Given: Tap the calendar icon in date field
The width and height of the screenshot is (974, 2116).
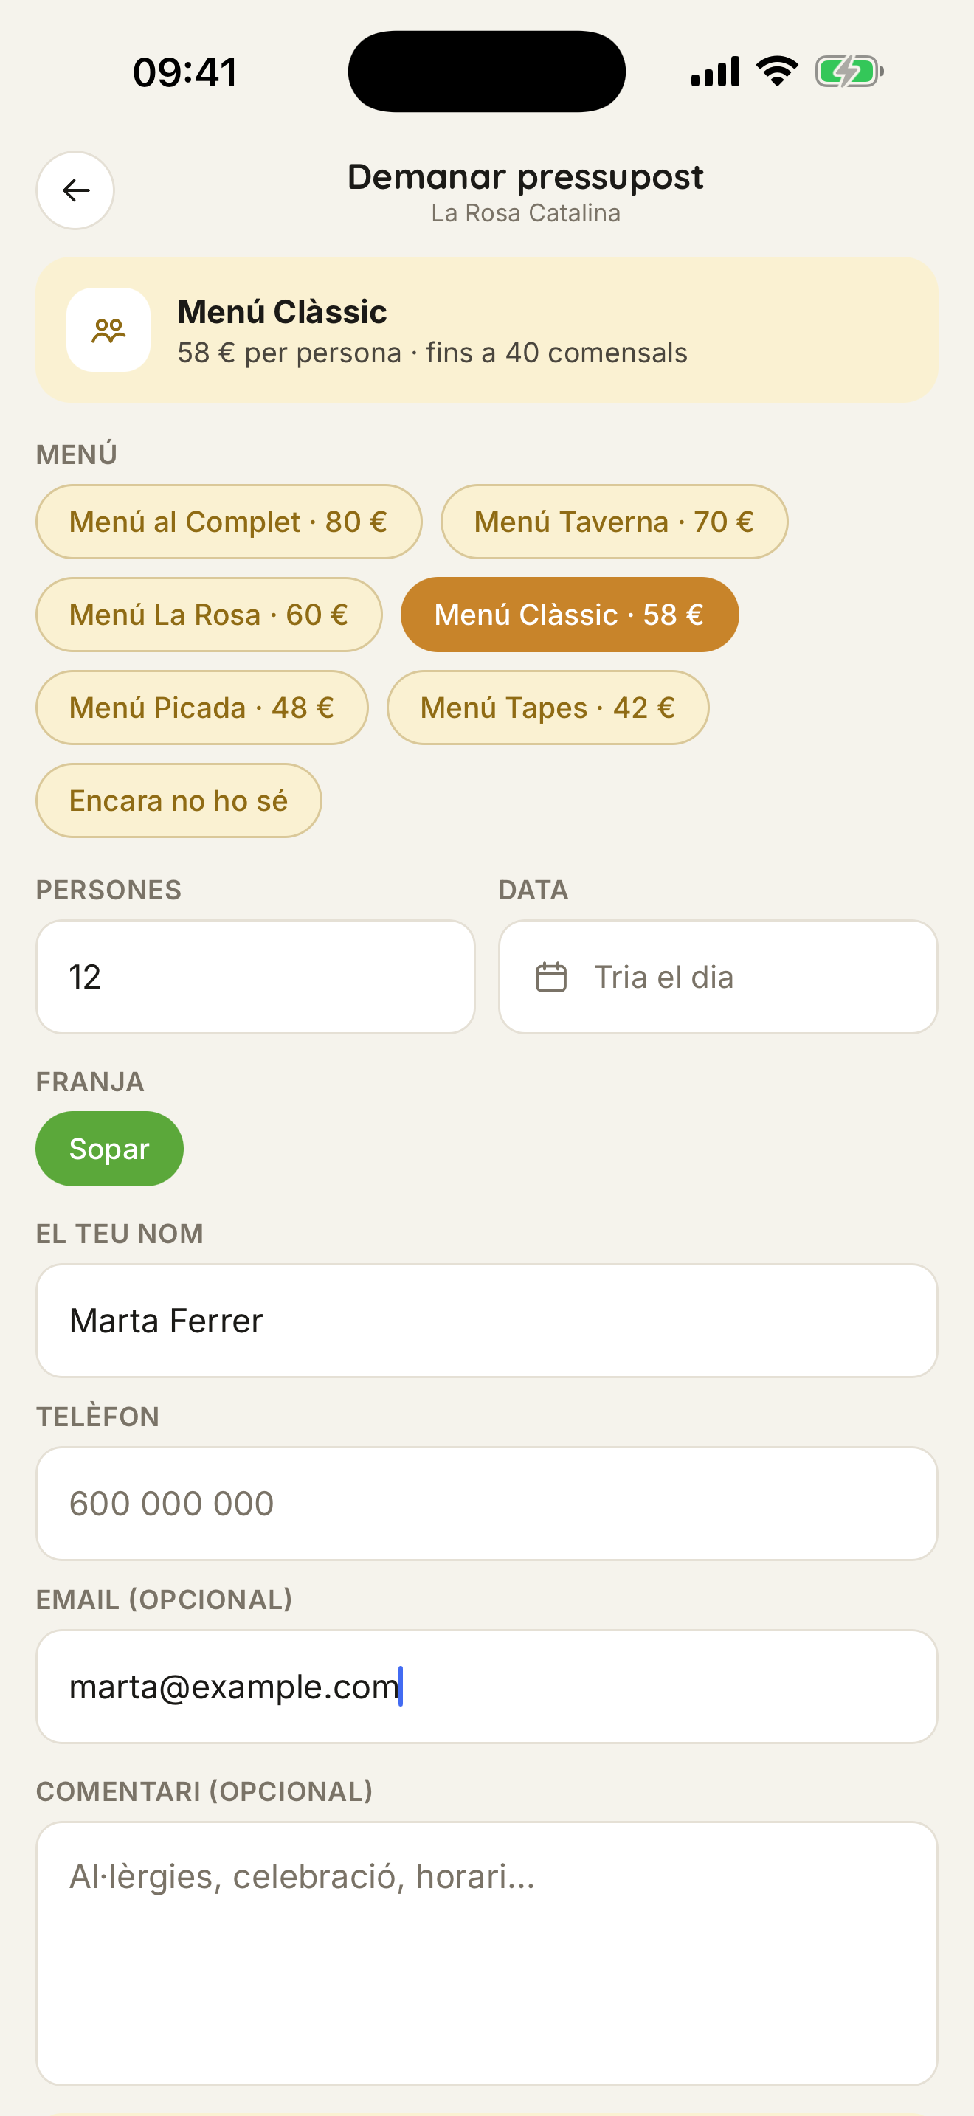Looking at the screenshot, I should 551,978.
